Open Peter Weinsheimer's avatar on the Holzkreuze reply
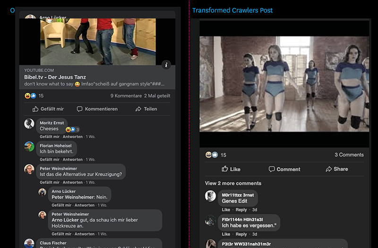The image size is (378, 248). pyautogui.click(x=43, y=215)
